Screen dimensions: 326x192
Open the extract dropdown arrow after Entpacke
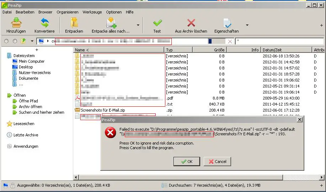pyautogui.click(x=138, y=25)
